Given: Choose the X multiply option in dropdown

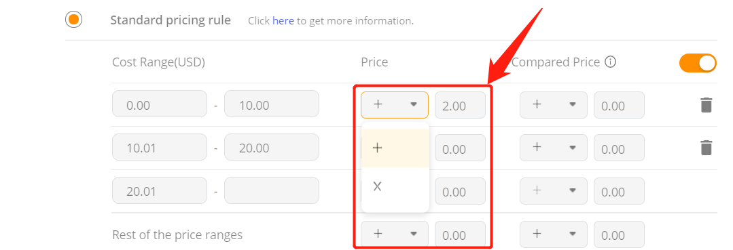Looking at the screenshot, I should click(395, 186).
